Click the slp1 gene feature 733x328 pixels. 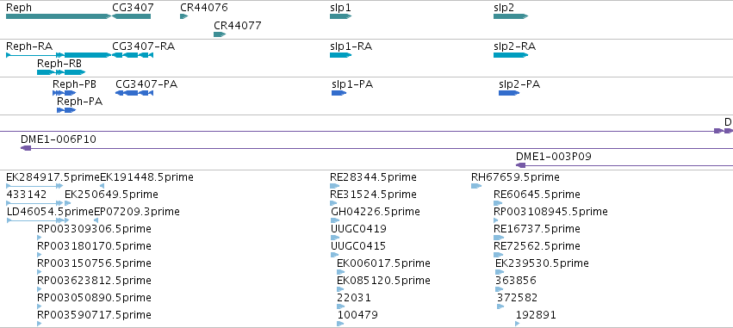340,16
